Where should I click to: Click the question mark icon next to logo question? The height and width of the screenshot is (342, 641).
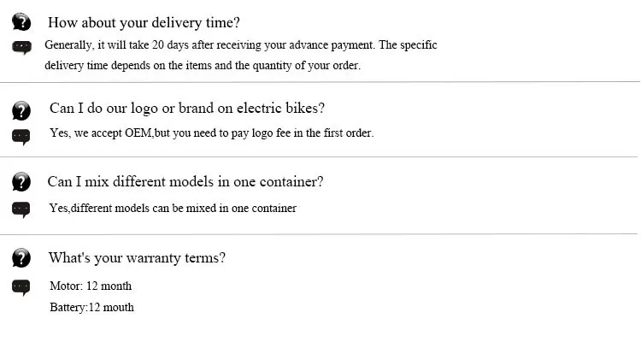tap(21, 110)
